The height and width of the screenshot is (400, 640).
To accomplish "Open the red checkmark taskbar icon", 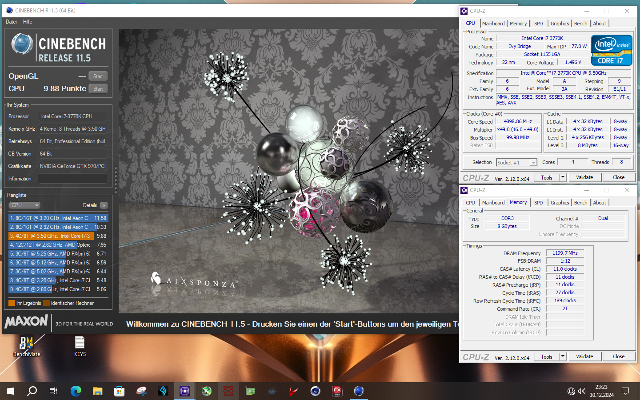I will [x=294, y=391].
